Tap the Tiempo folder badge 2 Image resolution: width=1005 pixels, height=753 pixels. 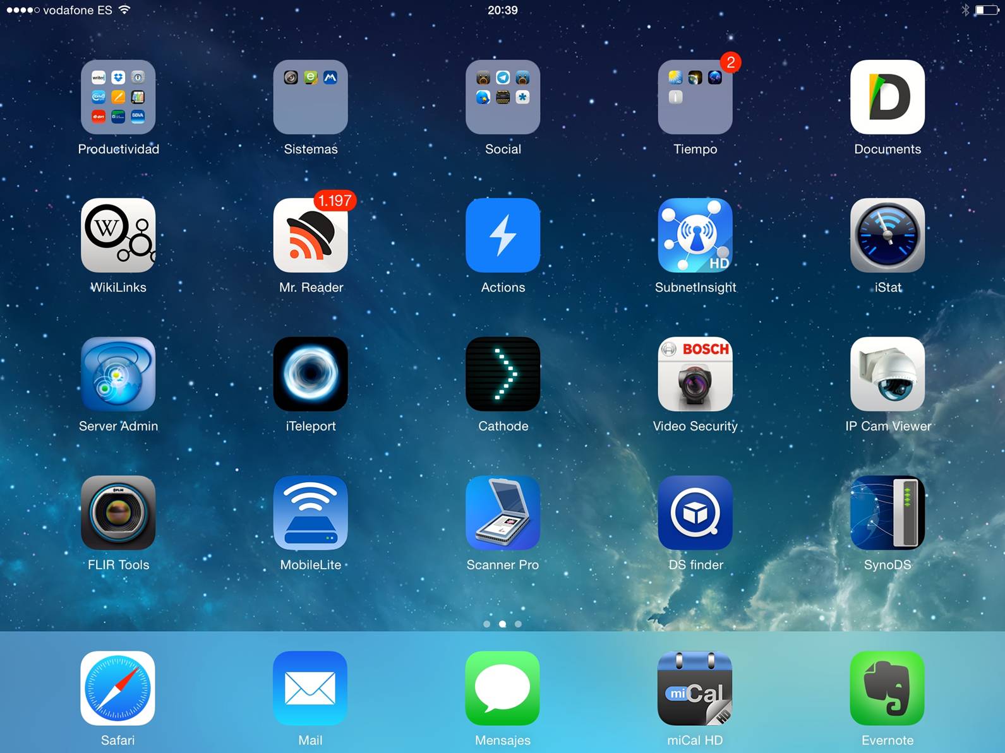[x=731, y=62]
